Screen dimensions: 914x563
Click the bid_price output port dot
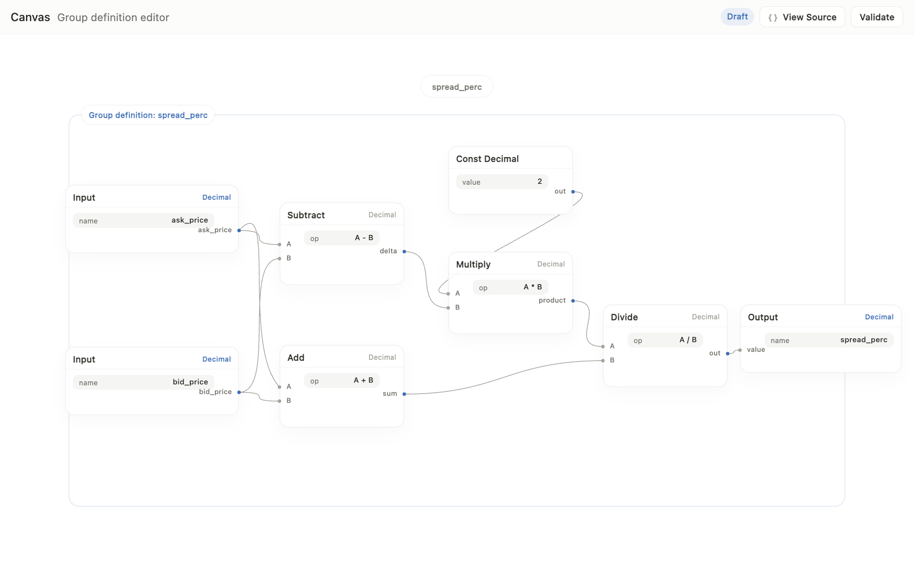coord(239,392)
